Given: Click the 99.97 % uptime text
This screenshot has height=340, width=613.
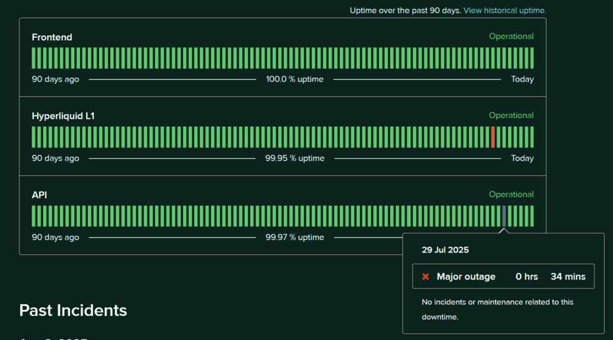Looking at the screenshot, I should coord(295,237).
